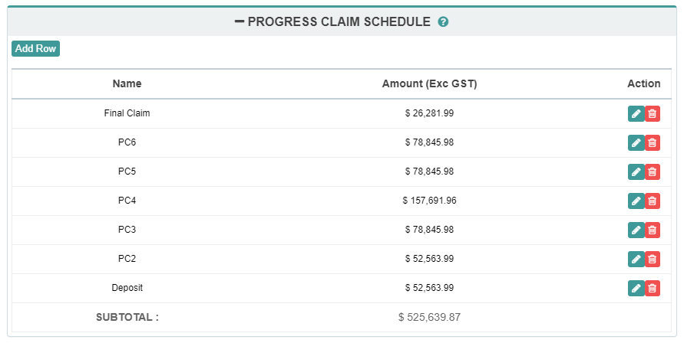Click the Add Row button
The width and height of the screenshot is (684, 343).
[35, 48]
